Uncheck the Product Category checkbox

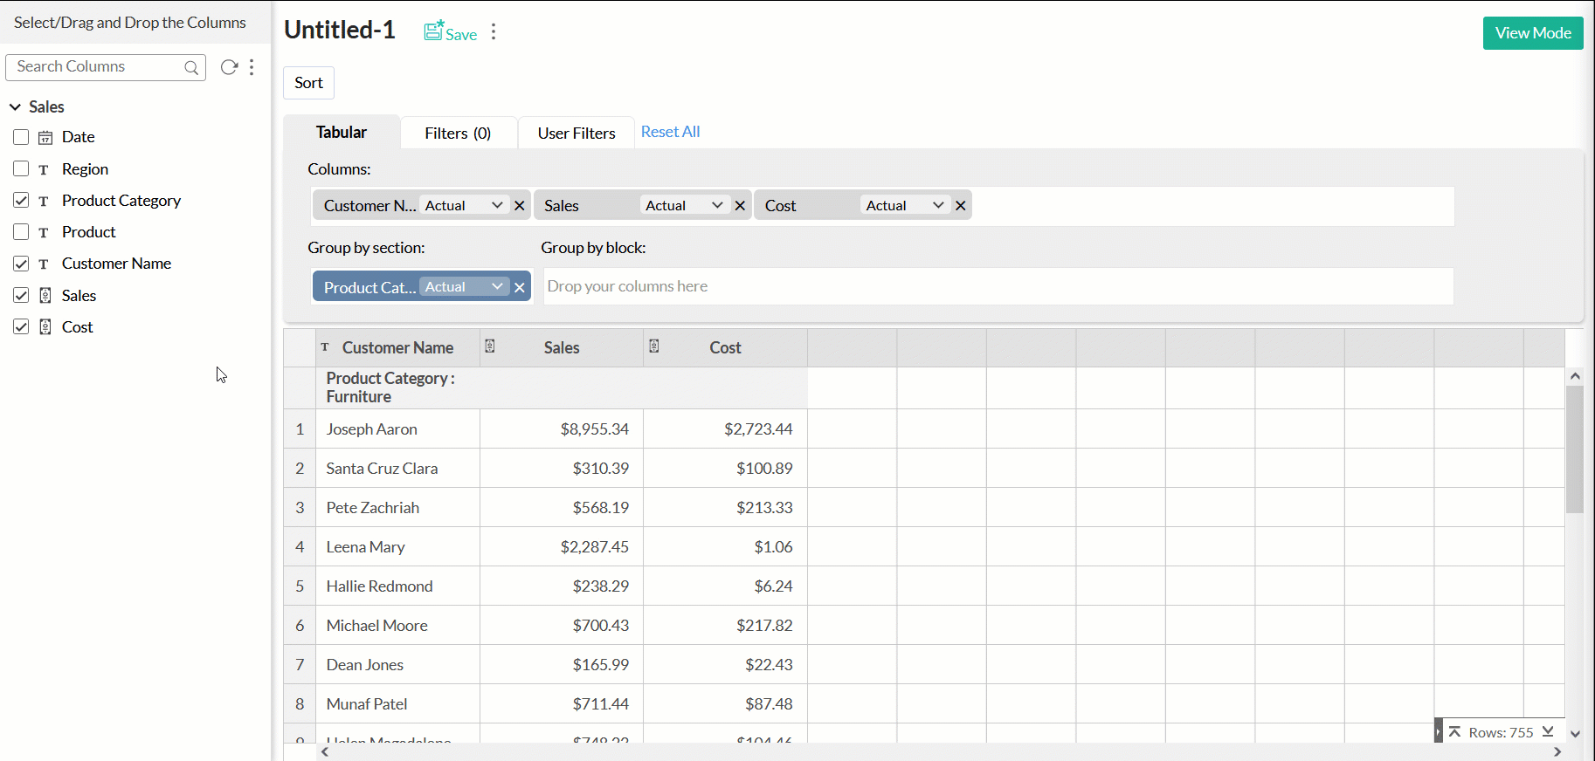(21, 200)
